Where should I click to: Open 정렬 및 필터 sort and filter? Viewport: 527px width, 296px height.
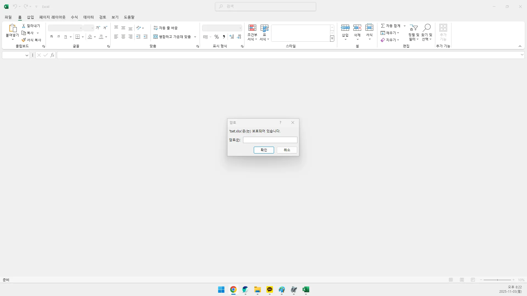click(413, 33)
